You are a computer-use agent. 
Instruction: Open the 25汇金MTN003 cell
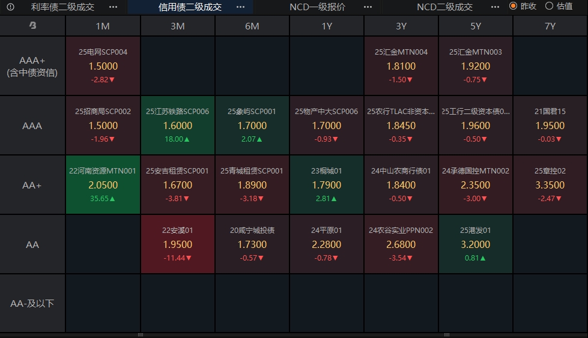pyautogui.click(x=476, y=65)
